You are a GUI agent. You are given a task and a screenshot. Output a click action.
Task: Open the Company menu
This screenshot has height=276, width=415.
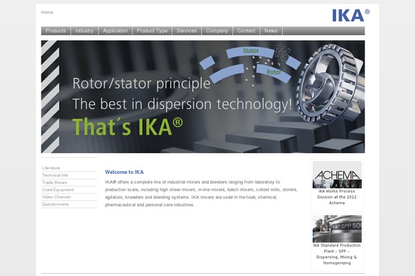click(217, 30)
